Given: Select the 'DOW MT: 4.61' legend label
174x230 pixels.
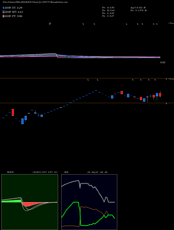Looking at the screenshot, I should [x=14, y=12].
